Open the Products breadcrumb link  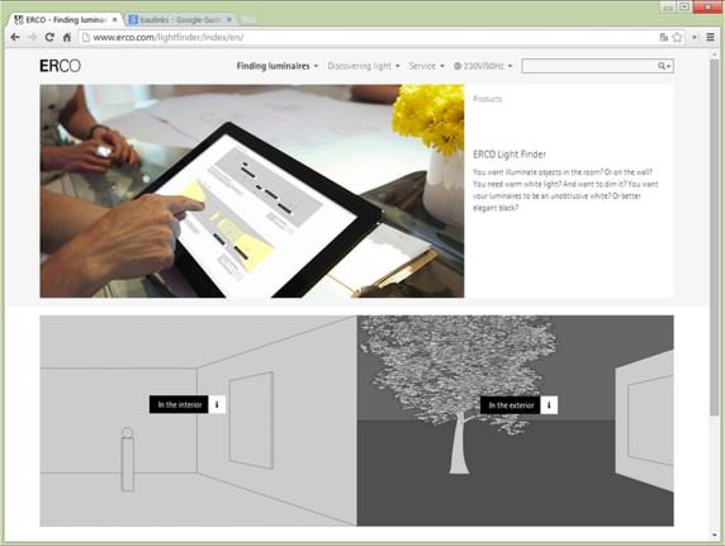[x=488, y=99]
